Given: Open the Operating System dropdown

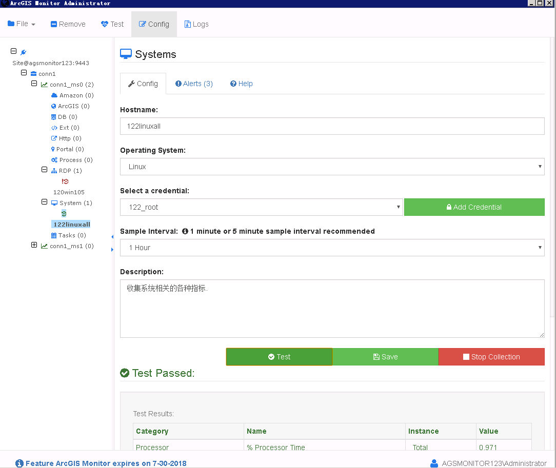Looking at the screenshot, I should pyautogui.click(x=332, y=167).
